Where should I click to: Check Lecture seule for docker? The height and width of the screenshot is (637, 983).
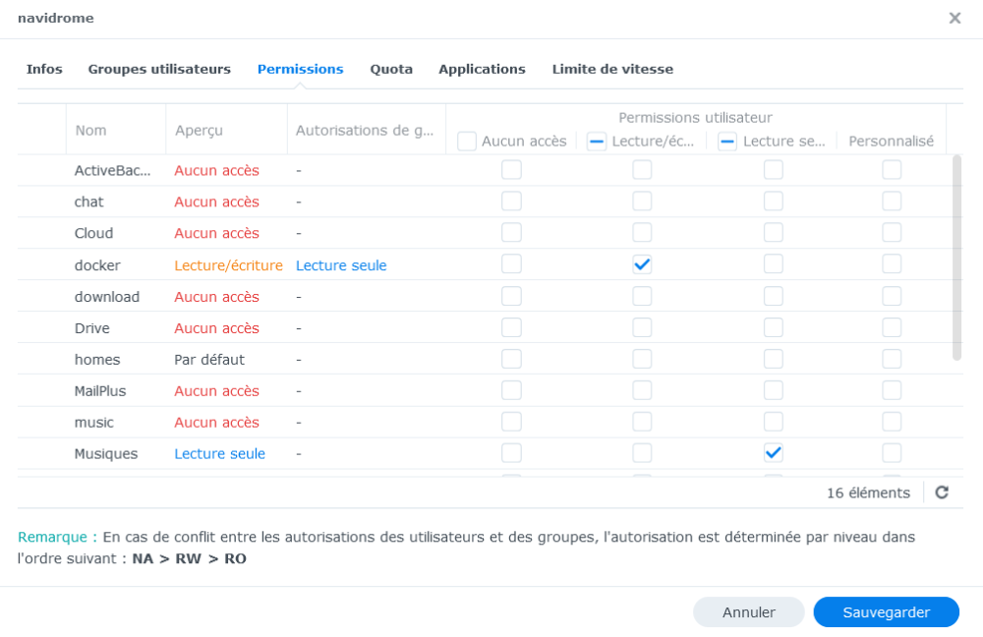[773, 264]
